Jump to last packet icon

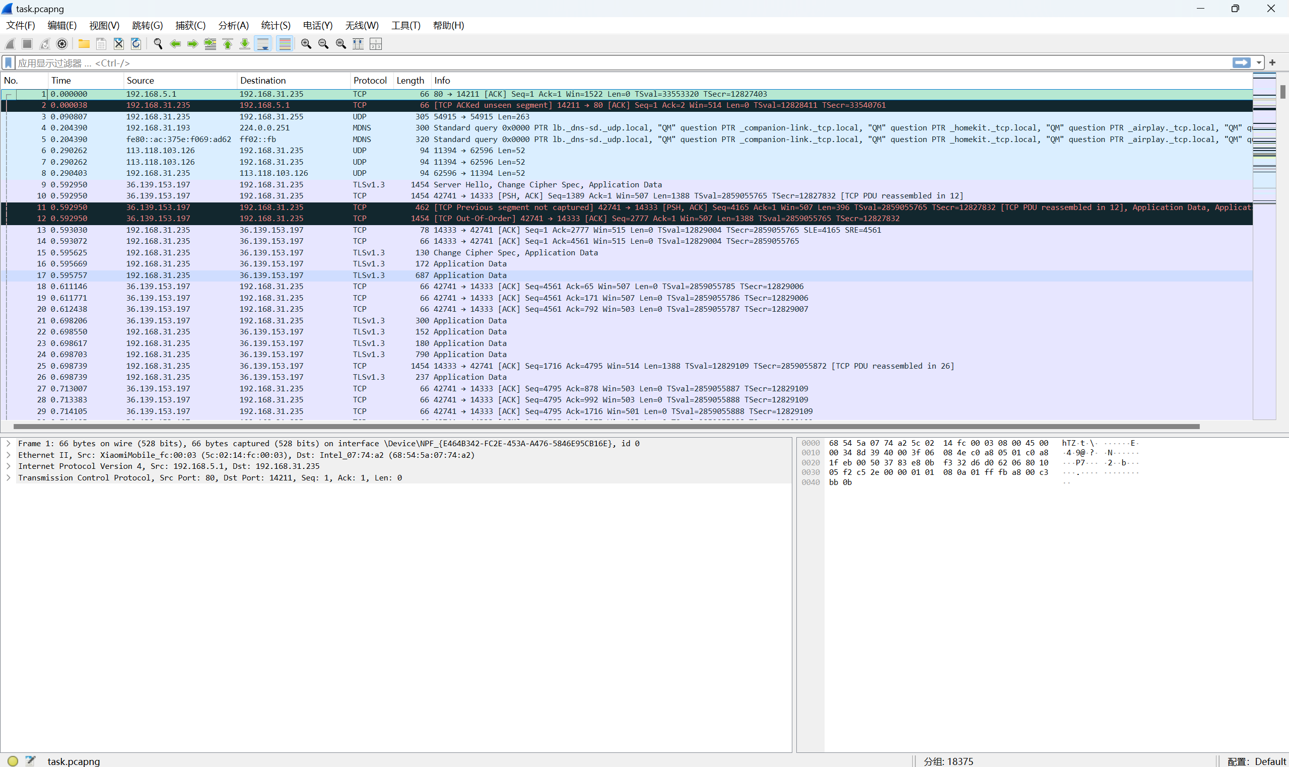[245, 44]
